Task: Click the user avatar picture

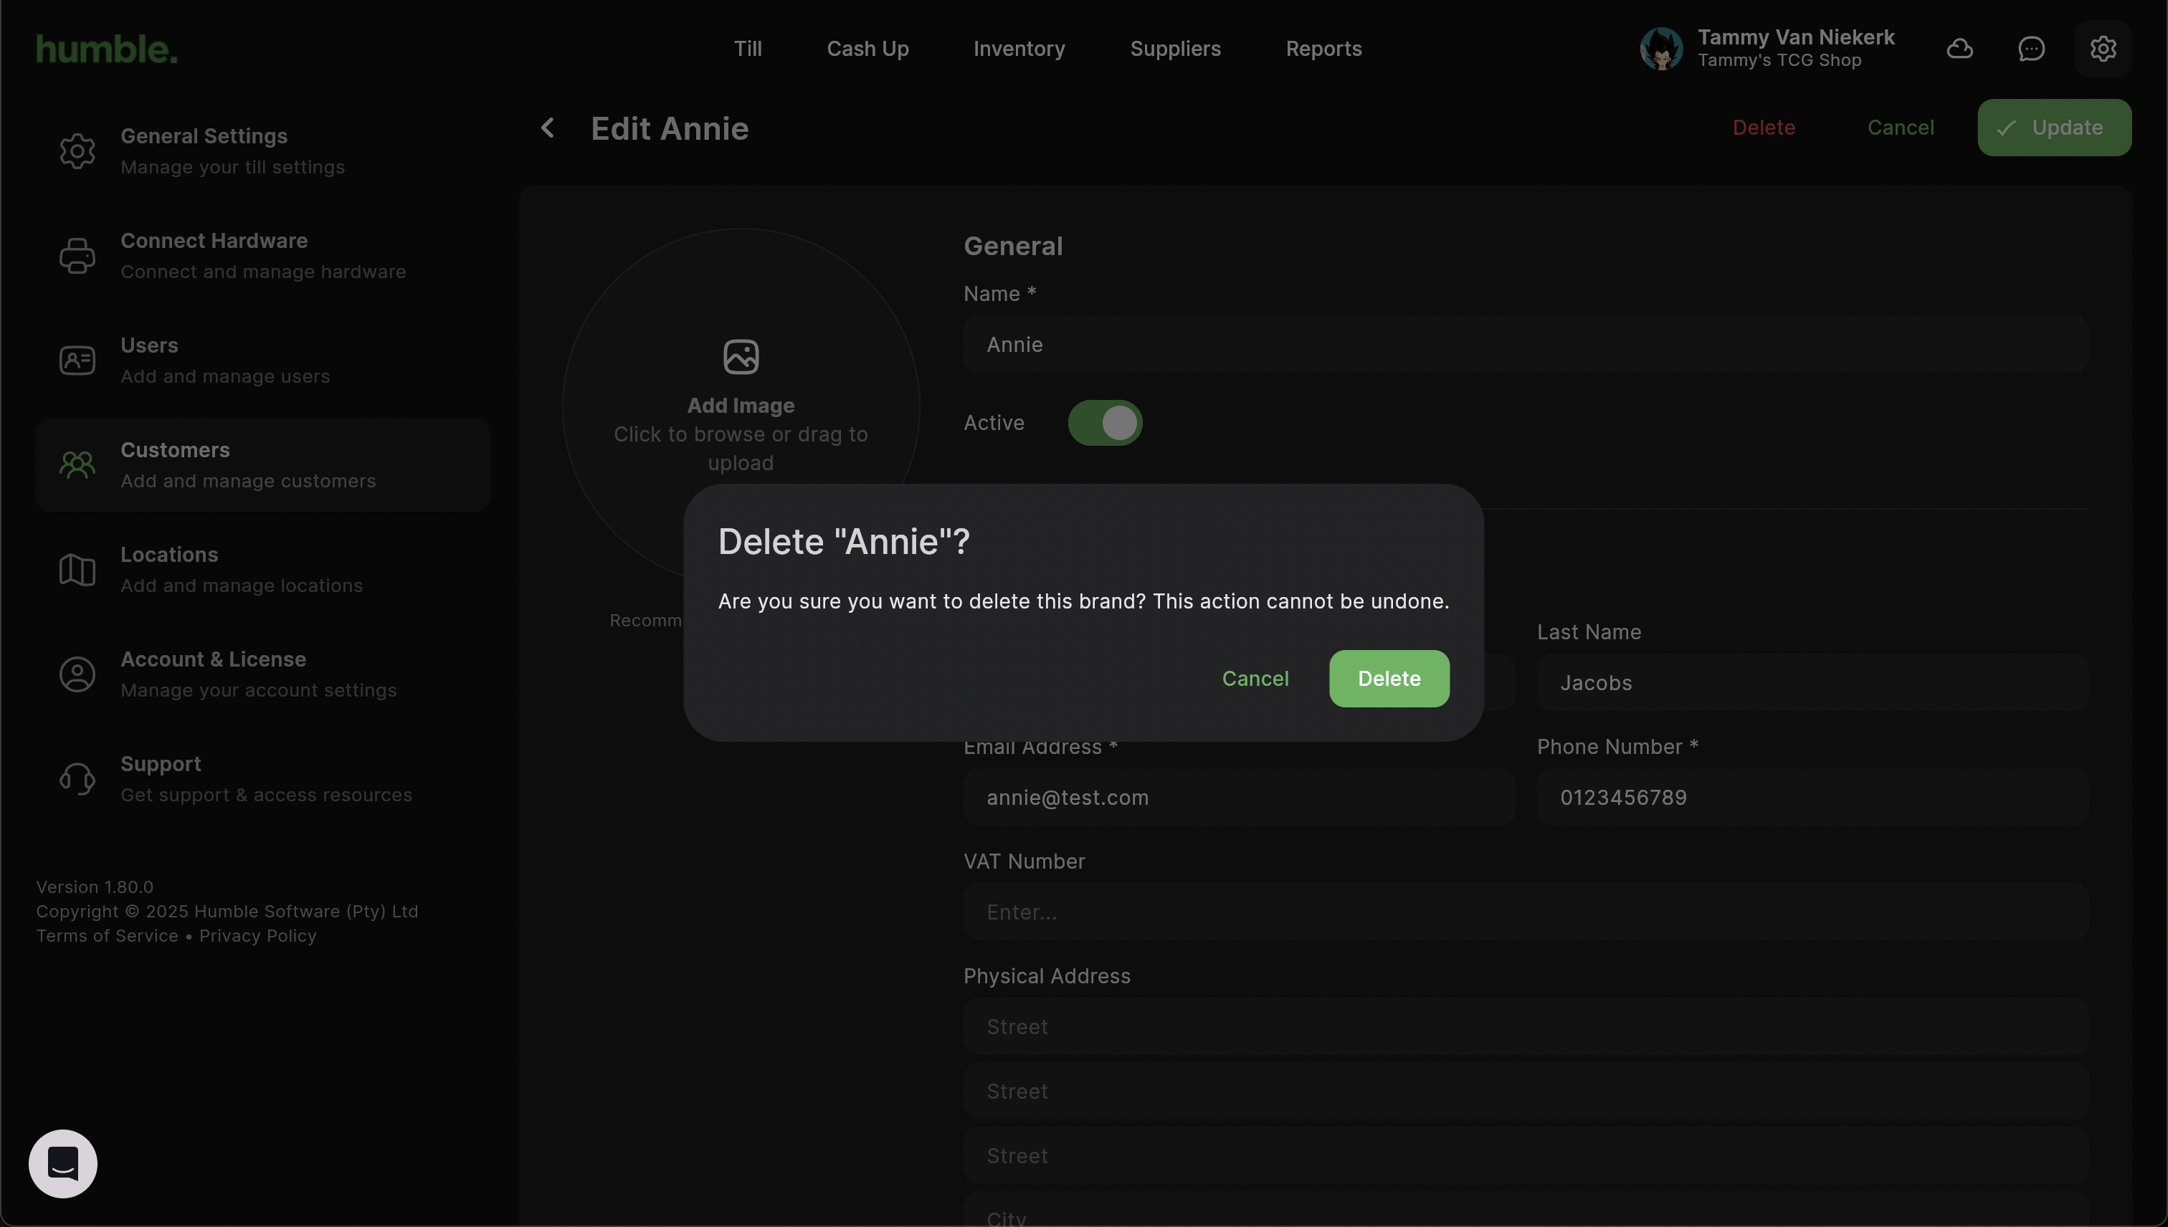Action: pos(1660,49)
